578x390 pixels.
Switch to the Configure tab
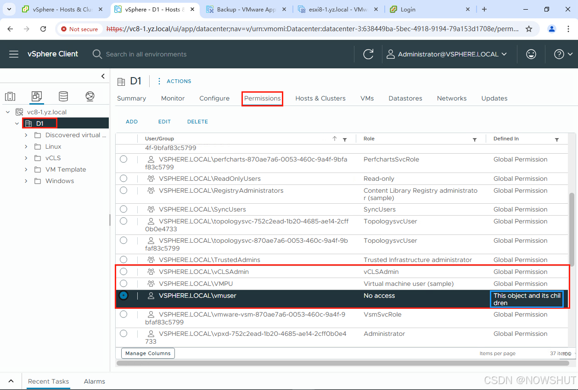coord(214,98)
